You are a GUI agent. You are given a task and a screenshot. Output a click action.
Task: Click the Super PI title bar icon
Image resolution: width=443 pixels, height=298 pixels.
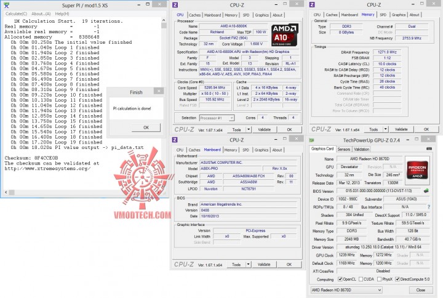pos(7,5)
